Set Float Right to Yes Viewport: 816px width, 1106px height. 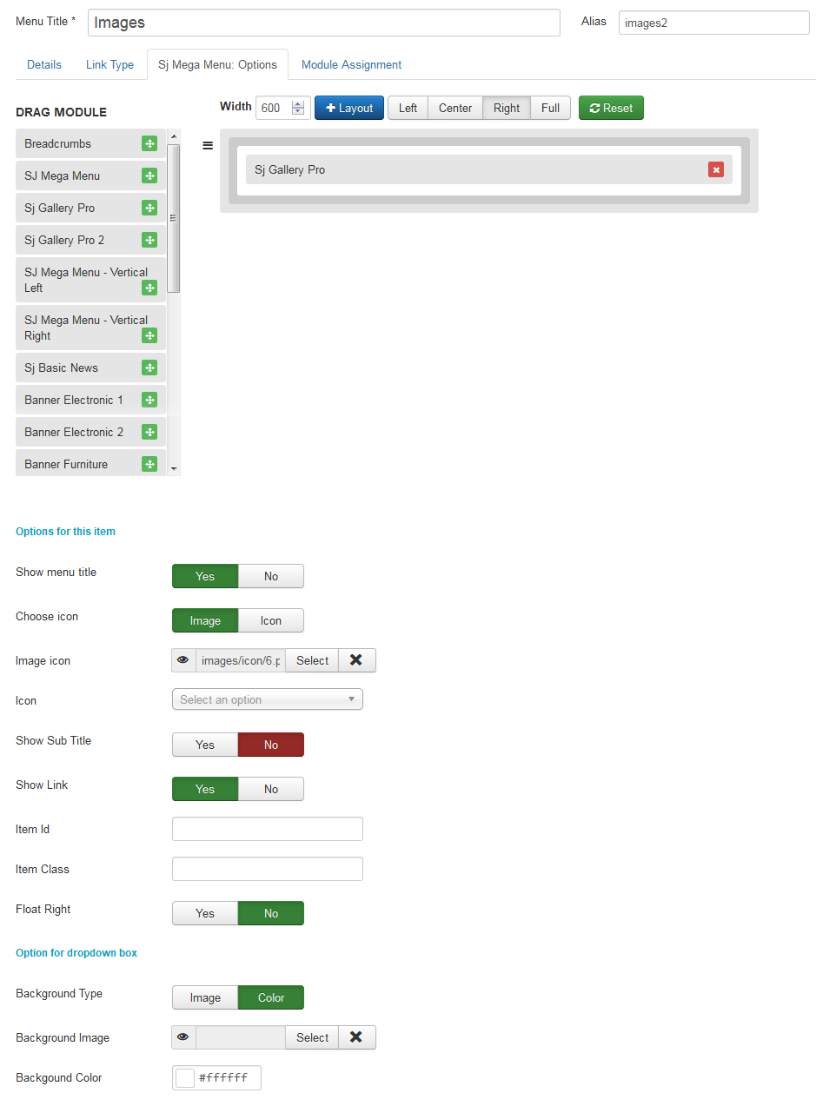(205, 913)
